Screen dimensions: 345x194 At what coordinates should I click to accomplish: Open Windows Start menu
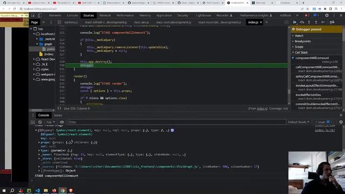pos(4,190)
